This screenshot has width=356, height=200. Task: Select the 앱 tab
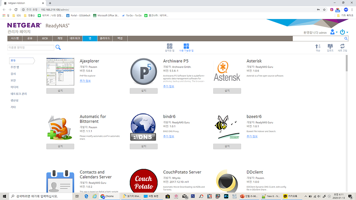90,38
